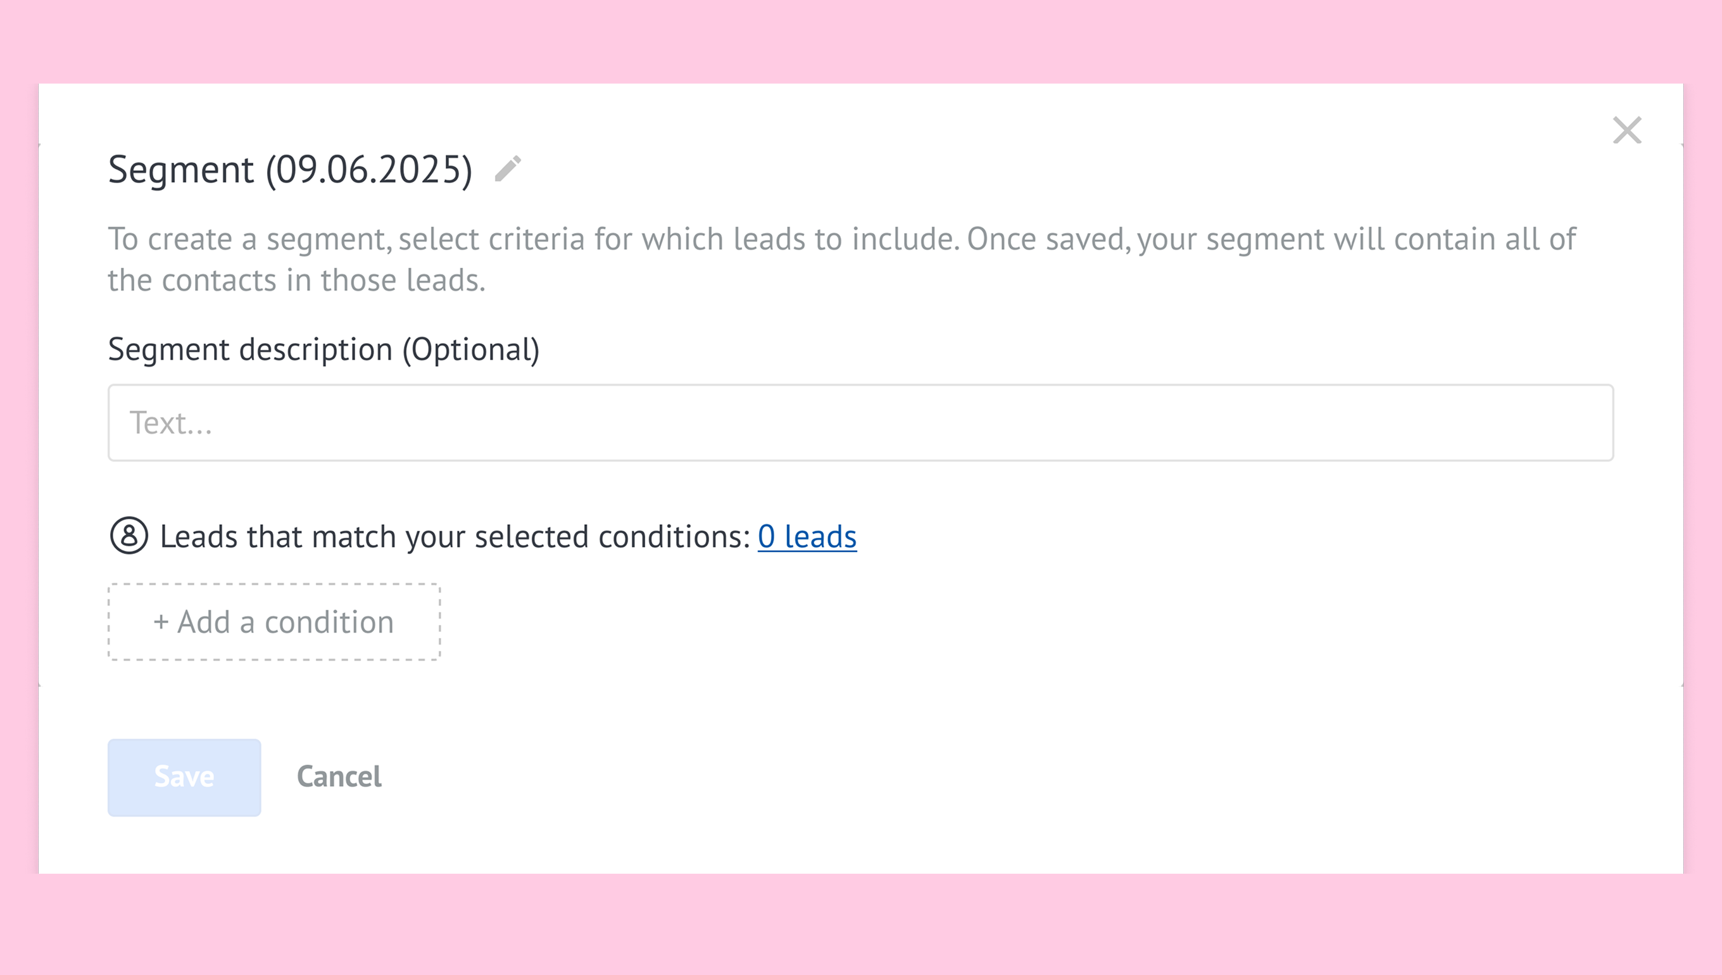This screenshot has height=975, width=1722.
Task: Click the word "condition" inside the dashed button
Action: (x=329, y=622)
